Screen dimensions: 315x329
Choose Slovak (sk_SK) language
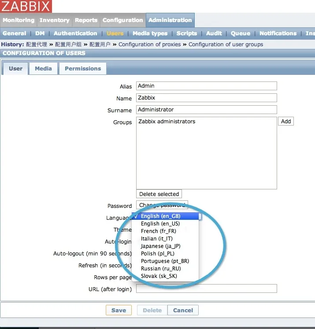point(165,276)
